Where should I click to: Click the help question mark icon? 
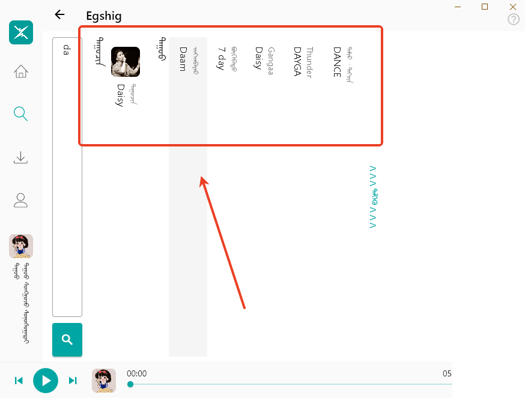513,19
